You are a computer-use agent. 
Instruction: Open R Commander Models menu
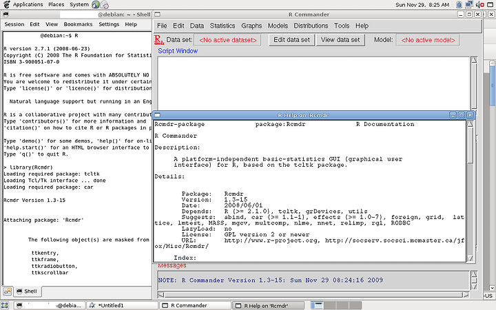coord(278,26)
